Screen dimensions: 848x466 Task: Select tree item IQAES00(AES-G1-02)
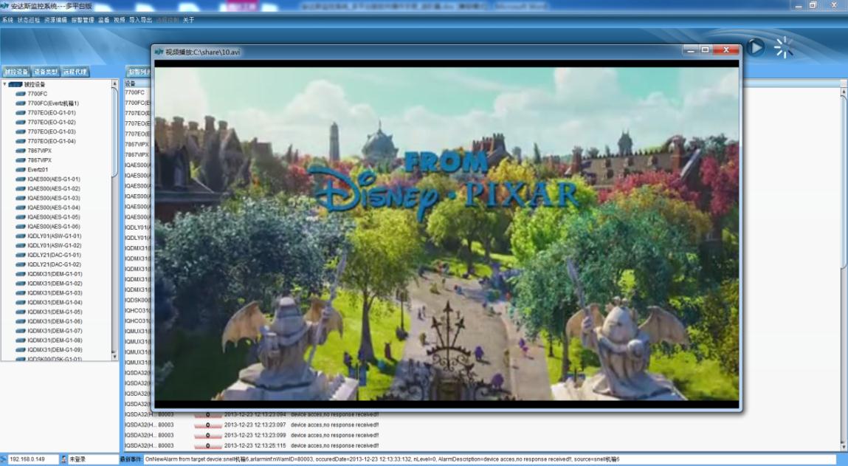[54, 188]
